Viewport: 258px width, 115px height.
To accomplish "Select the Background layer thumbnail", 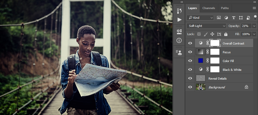I will 201,87.
